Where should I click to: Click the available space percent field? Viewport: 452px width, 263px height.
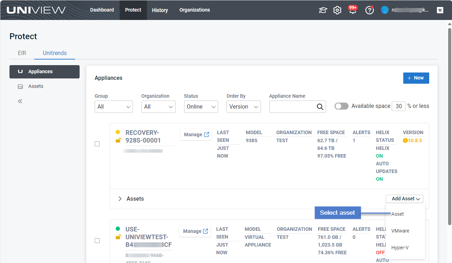[x=398, y=106]
